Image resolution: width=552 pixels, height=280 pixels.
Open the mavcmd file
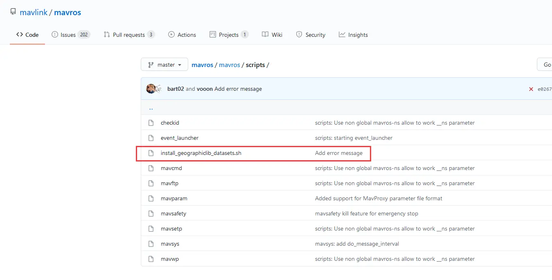point(171,168)
